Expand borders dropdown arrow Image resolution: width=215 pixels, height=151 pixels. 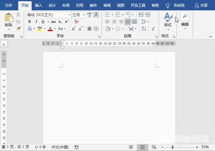123,29
